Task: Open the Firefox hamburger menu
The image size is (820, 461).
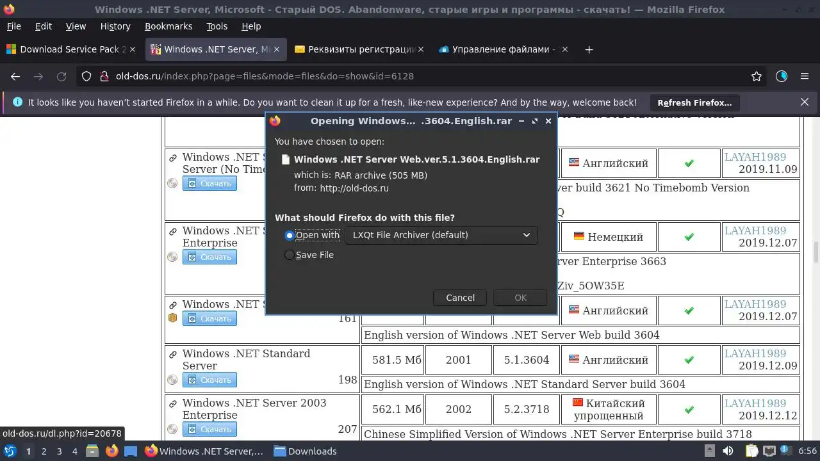Action: [805, 76]
